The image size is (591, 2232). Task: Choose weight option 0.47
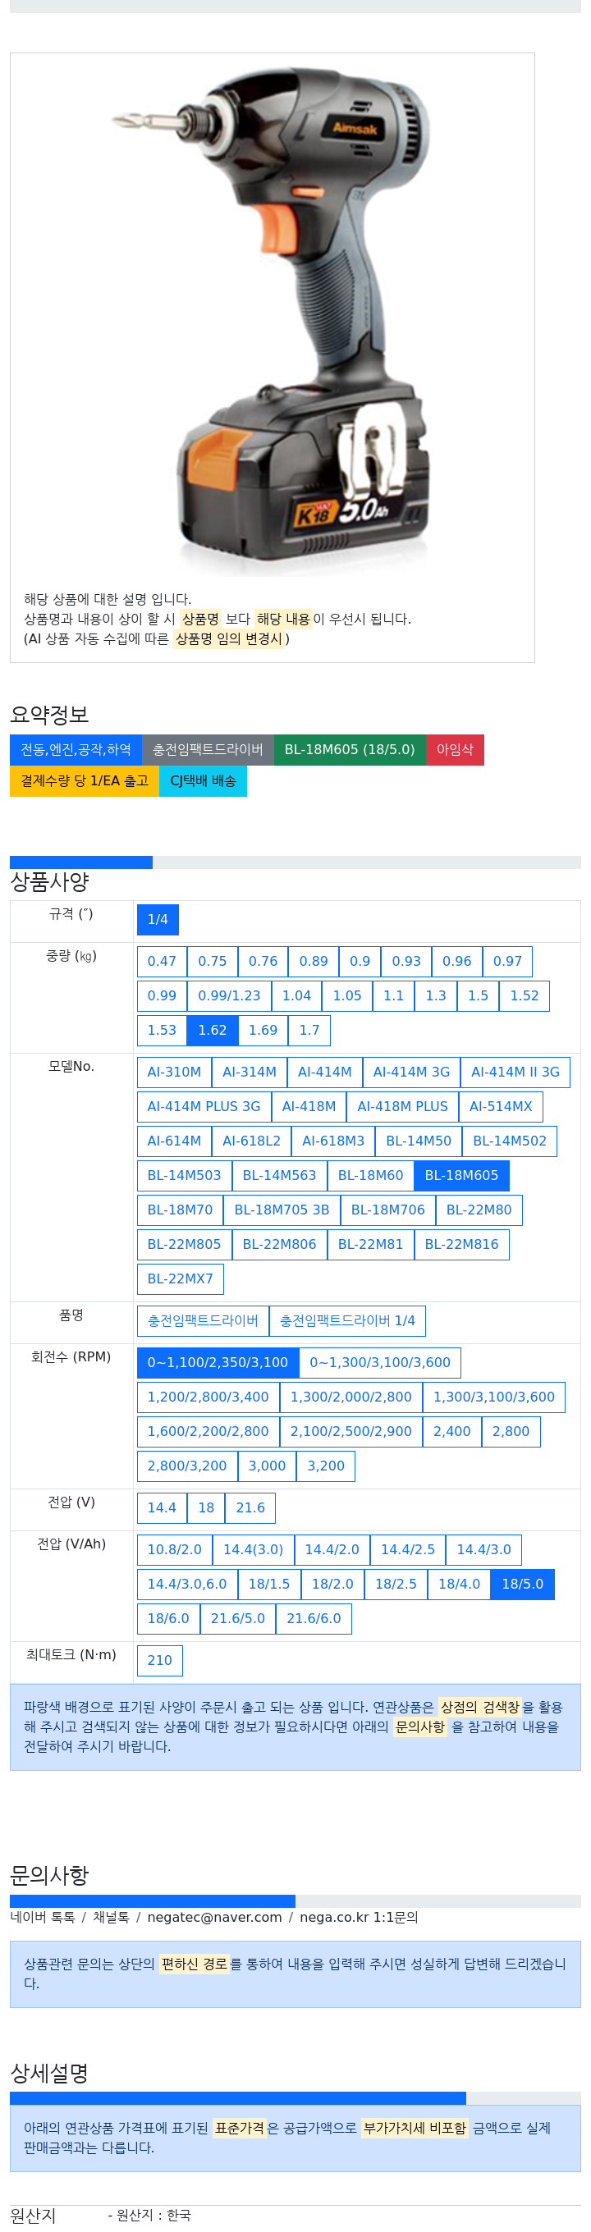[x=161, y=961]
